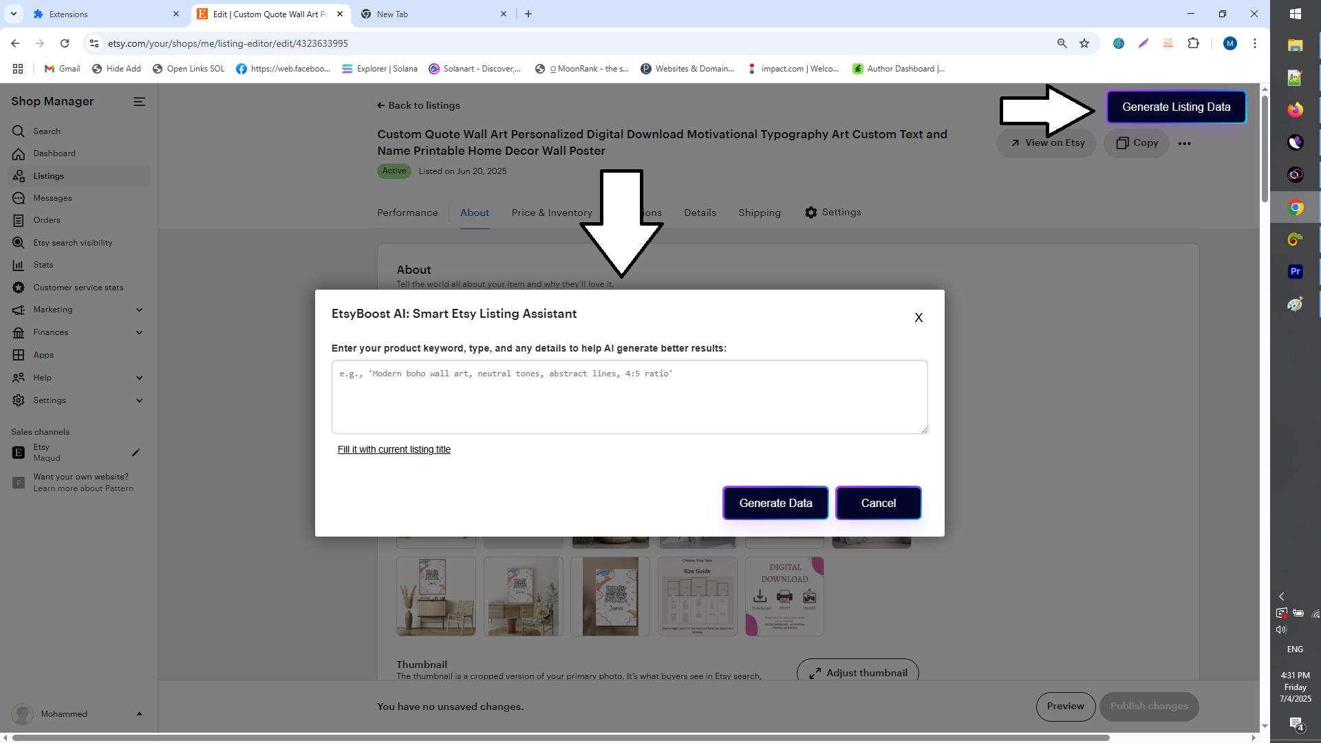
Task: Open the three-dot listing options menu
Action: point(1184,144)
